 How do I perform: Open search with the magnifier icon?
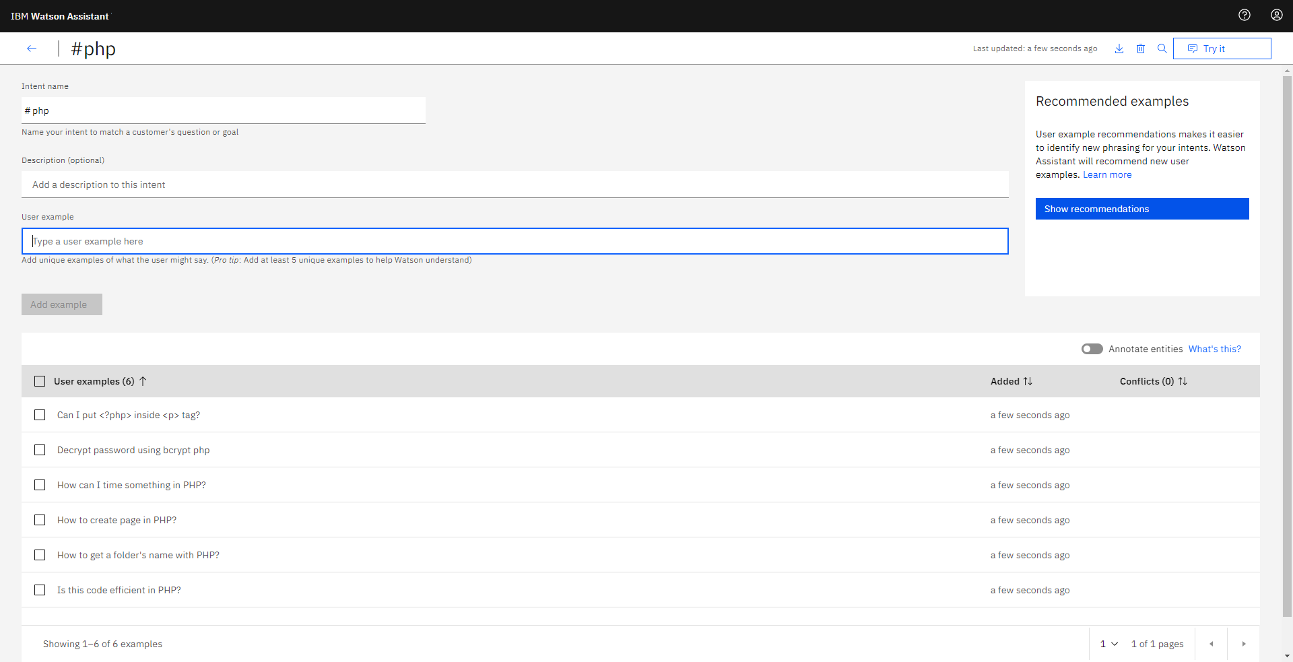coord(1162,48)
